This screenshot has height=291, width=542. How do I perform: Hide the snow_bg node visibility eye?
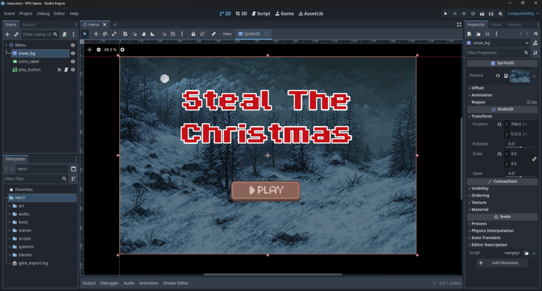point(73,53)
